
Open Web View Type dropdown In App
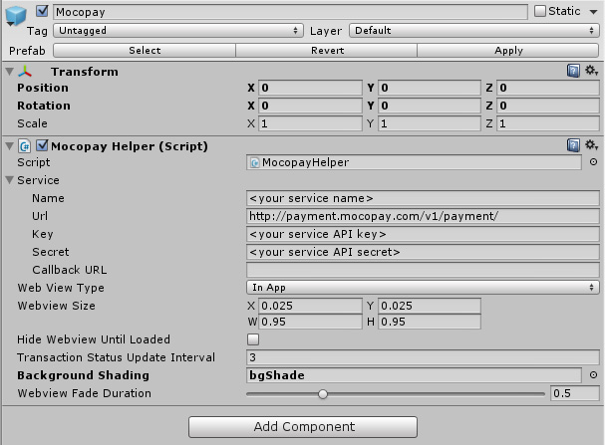(423, 288)
